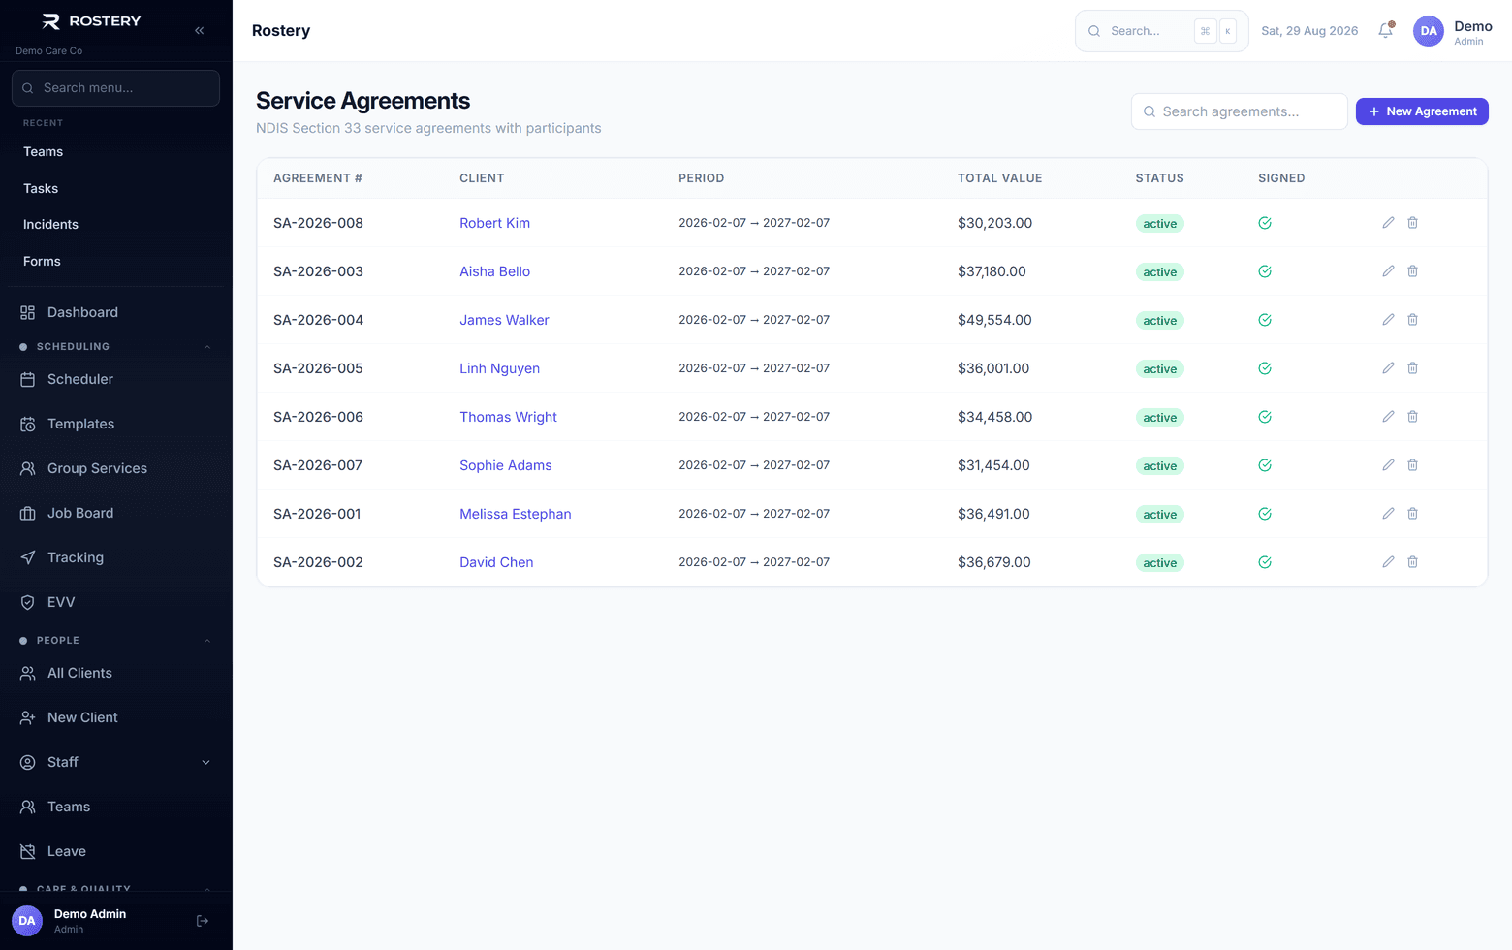This screenshot has width=1512, height=950.
Task: Click the active status badge for SA-2026-006
Action: (x=1159, y=418)
